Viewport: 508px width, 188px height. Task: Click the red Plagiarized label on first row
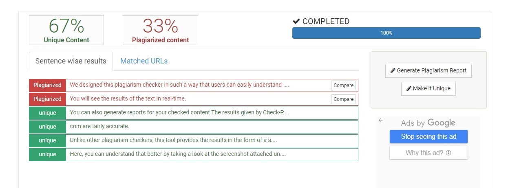click(x=47, y=85)
